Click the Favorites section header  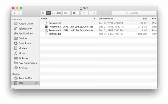(x=17, y=19)
